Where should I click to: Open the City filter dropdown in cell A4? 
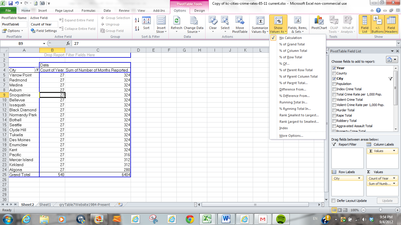pos(37,70)
